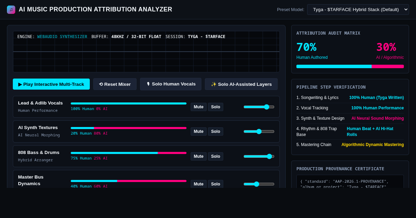Select '2. Vocal Tracking' step
This screenshot has height=218, width=416.
click(x=312, y=108)
